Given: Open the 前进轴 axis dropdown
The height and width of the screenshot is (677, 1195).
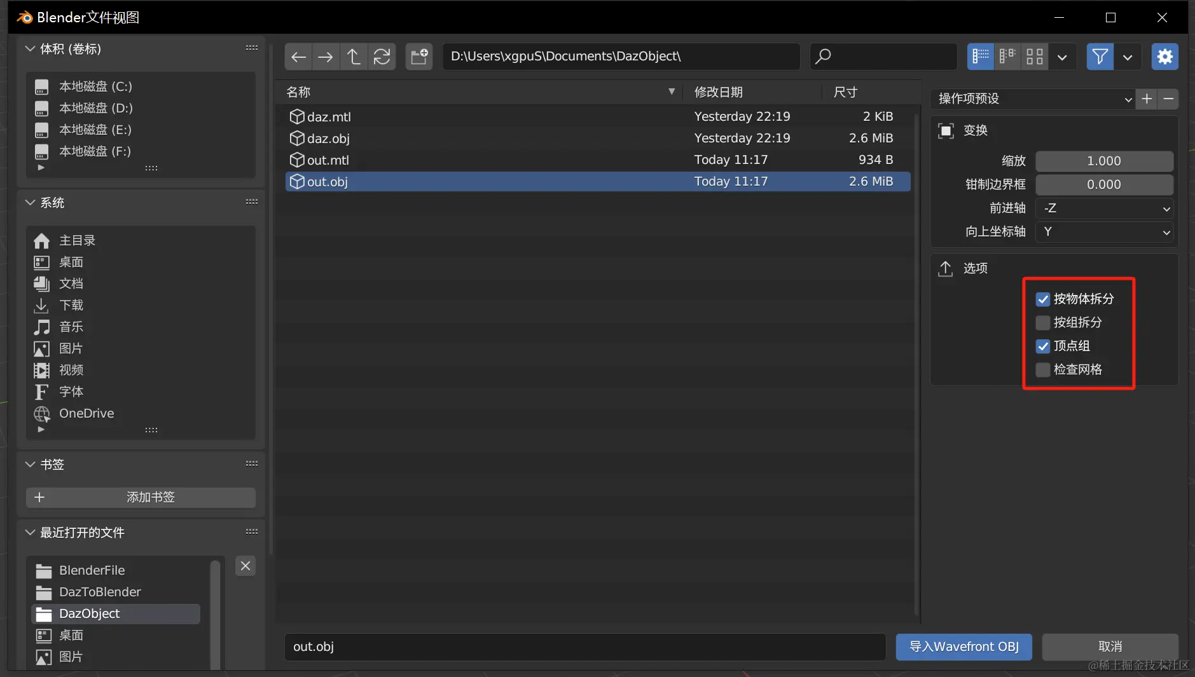Looking at the screenshot, I should point(1104,208).
